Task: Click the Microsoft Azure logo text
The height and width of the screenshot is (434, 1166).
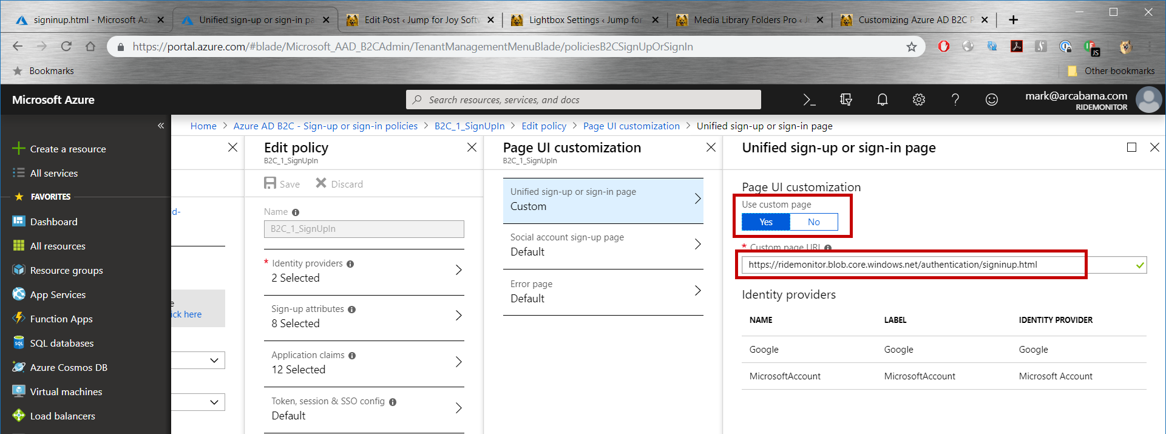Action: (x=53, y=100)
